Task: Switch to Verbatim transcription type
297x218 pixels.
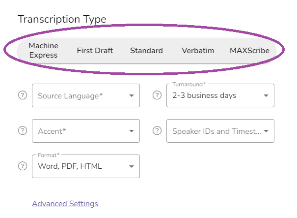Action: point(198,51)
